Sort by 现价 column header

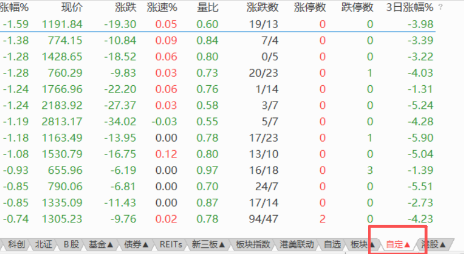click(x=71, y=8)
